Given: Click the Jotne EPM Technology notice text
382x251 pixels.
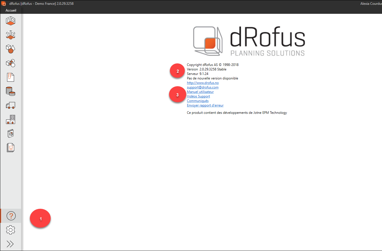Looking at the screenshot, I should click(237, 113).
